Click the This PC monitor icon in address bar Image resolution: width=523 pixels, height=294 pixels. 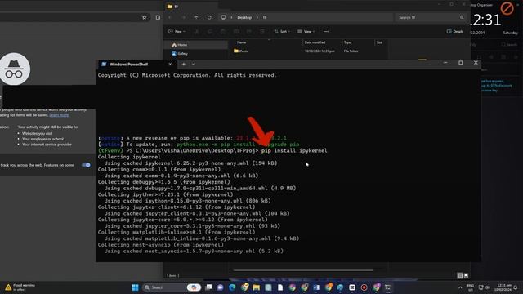click(x=223, y=17)
